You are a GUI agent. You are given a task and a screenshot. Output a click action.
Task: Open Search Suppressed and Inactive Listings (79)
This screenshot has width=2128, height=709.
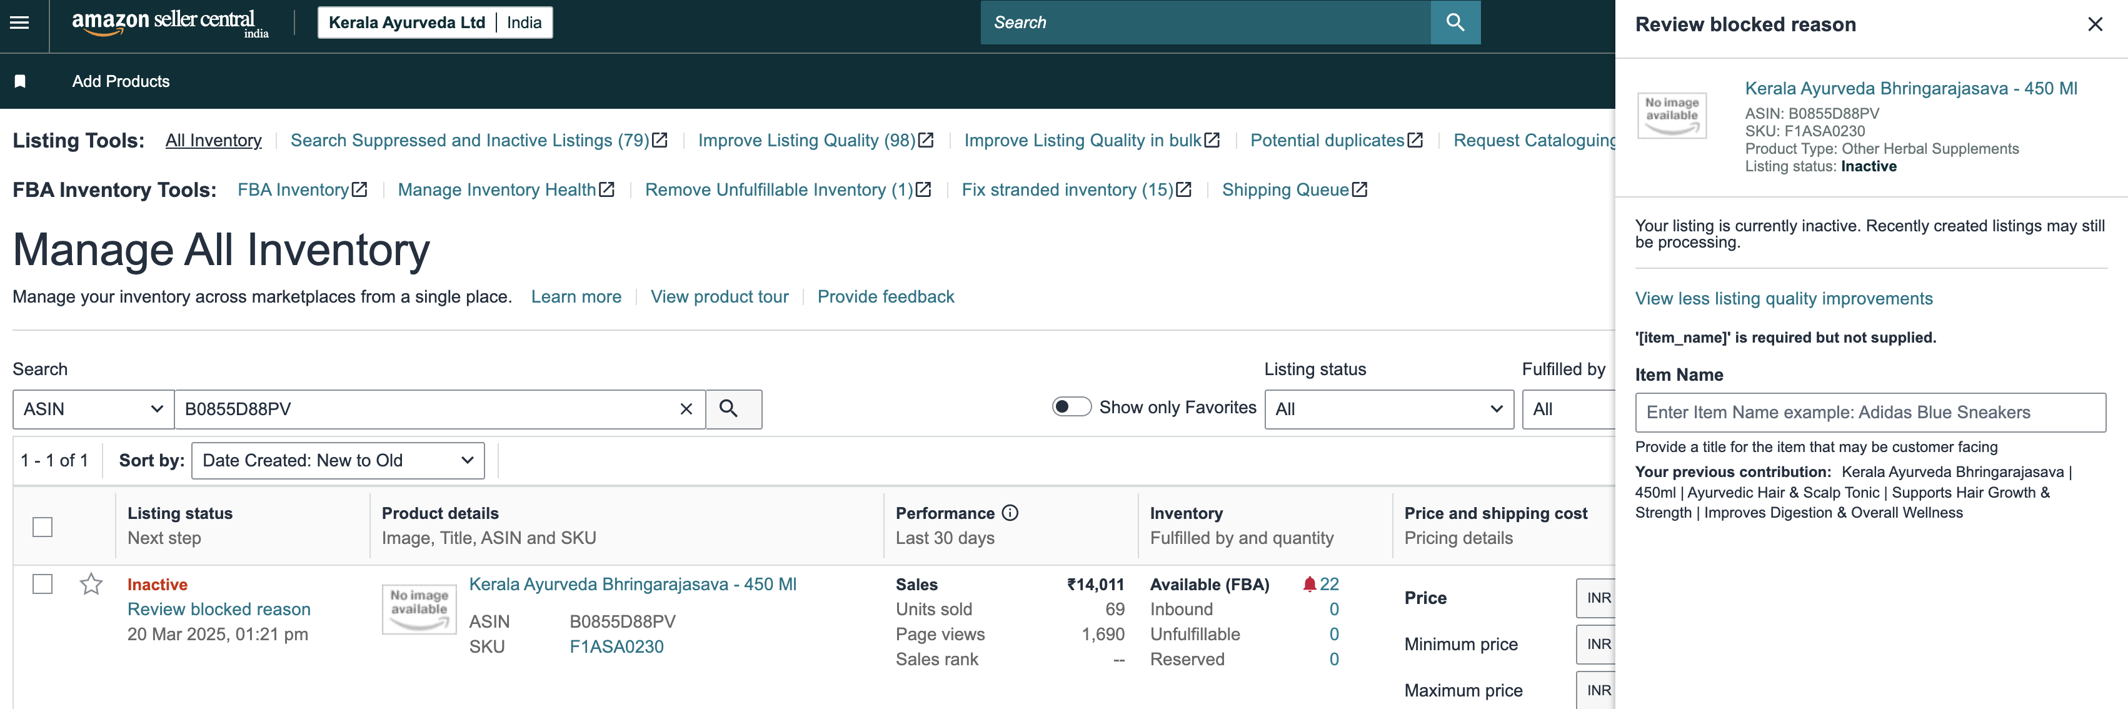click(x=478, y=141)
